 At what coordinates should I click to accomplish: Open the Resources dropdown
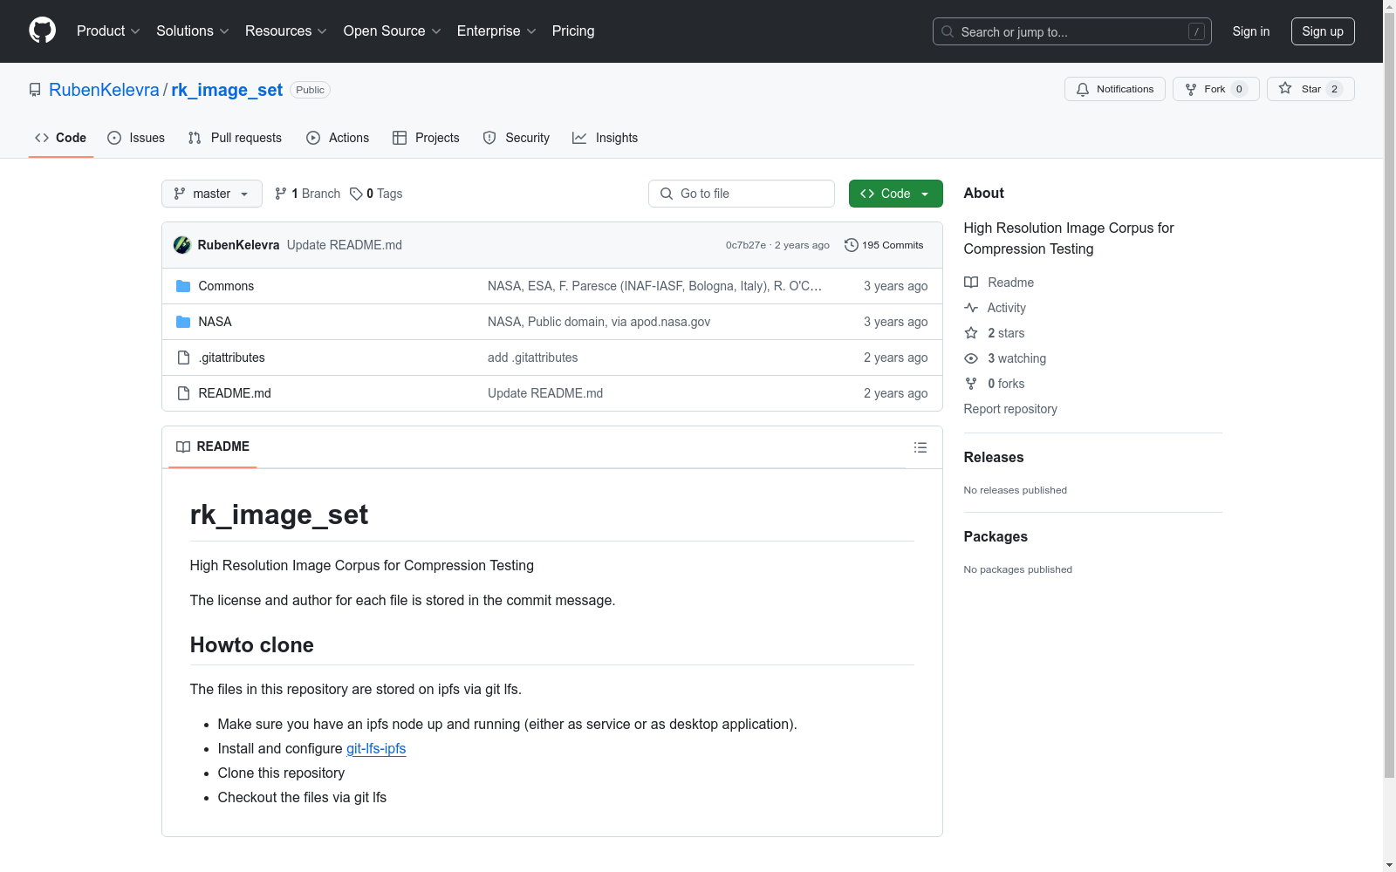286,31
